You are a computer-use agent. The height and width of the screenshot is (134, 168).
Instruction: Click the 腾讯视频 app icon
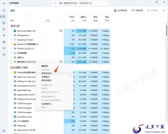coord(15,62)
